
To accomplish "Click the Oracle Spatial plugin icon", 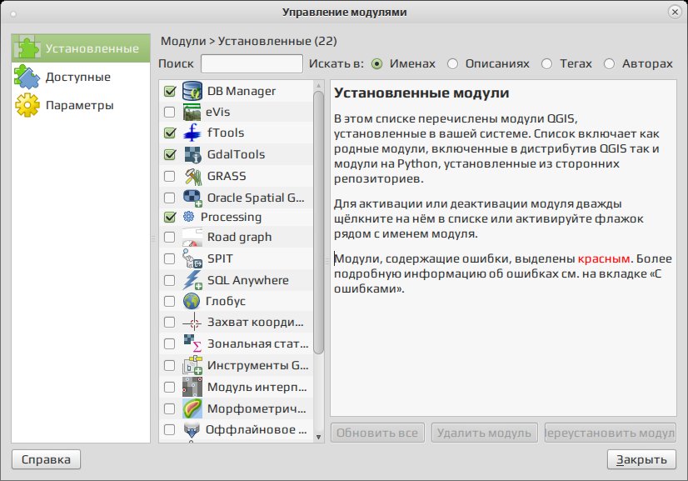I will 192,198.
